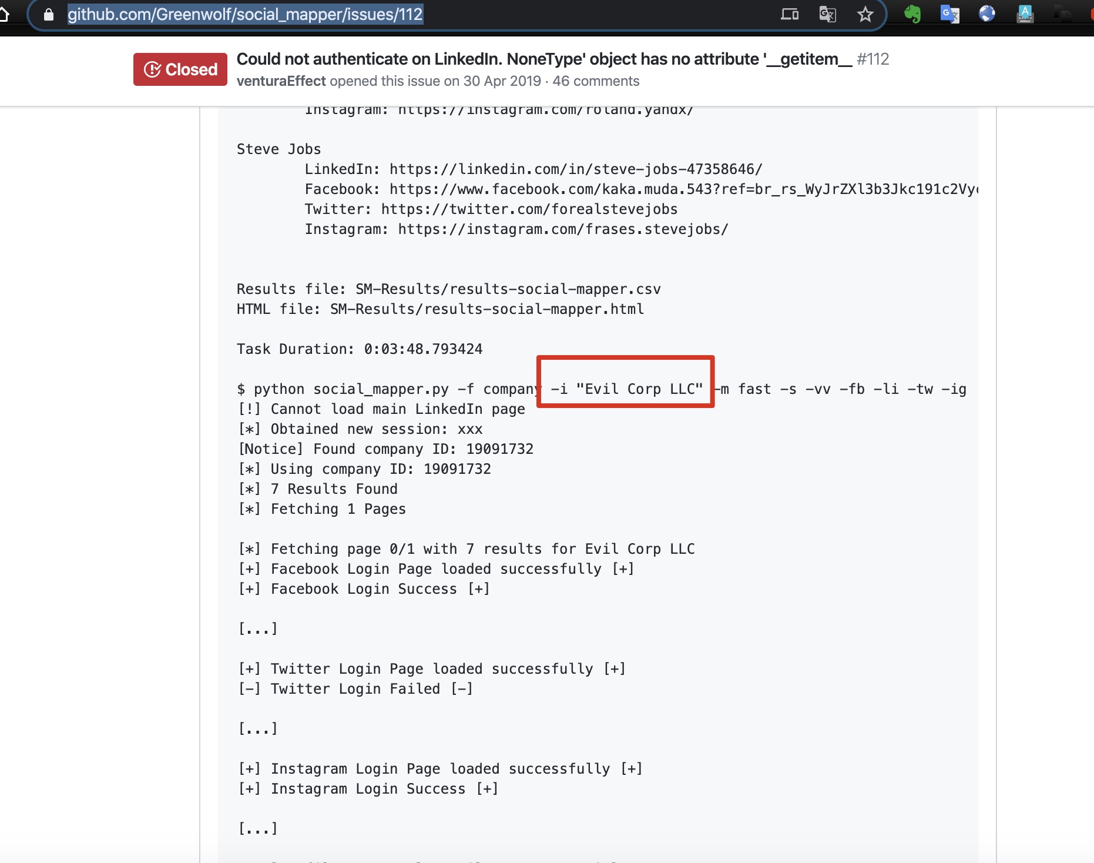
Task: Click 'Facebook Login Success' line
Action: pos(364,589)
